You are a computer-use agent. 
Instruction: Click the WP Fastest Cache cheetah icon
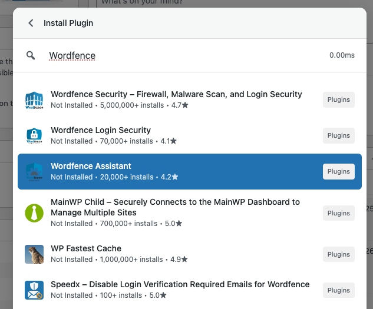click(x=34, y=254)
